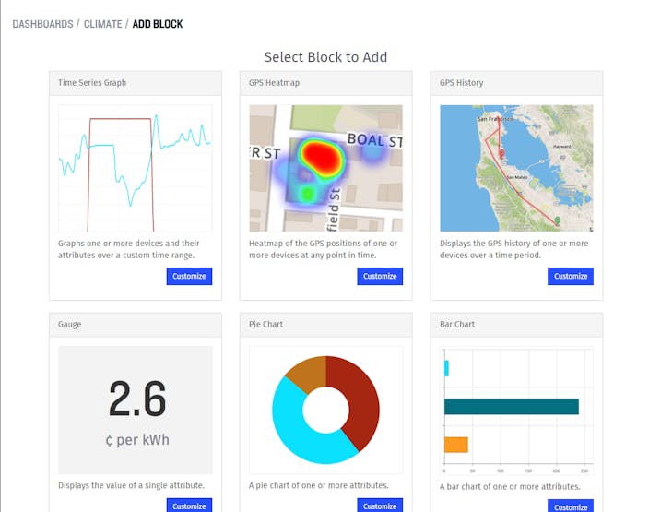Image resolution: width=649 pixels, height=512 pixels.
Task: Customize the Time Series Graph block
Action: click(189, 277)
